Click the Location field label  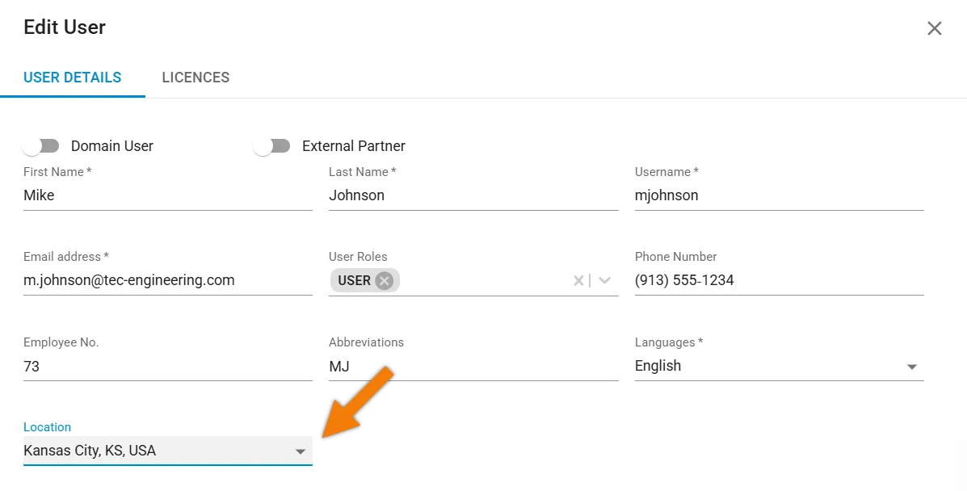click(x=47, y=427)
